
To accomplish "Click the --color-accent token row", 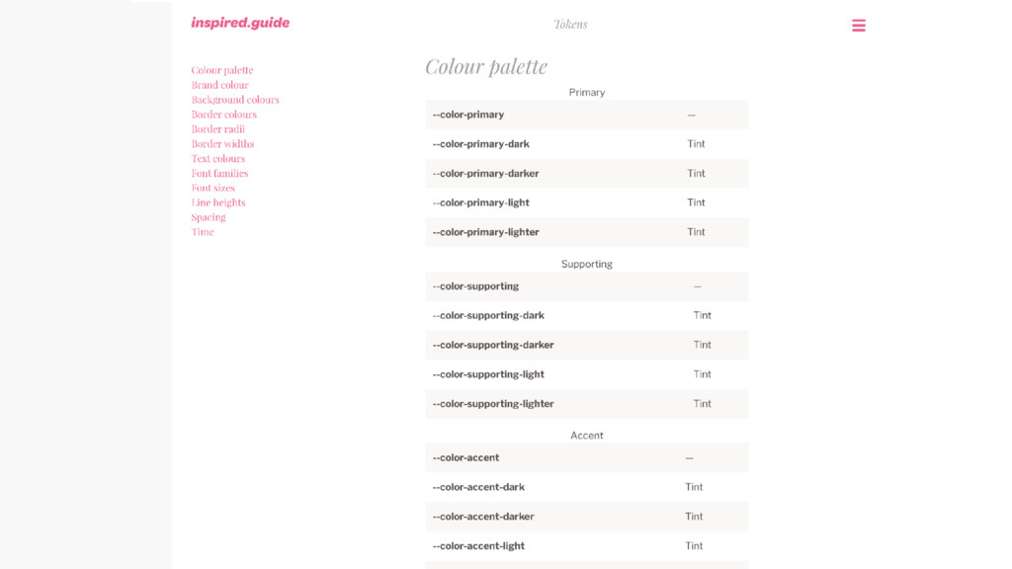I will point(587,457).
